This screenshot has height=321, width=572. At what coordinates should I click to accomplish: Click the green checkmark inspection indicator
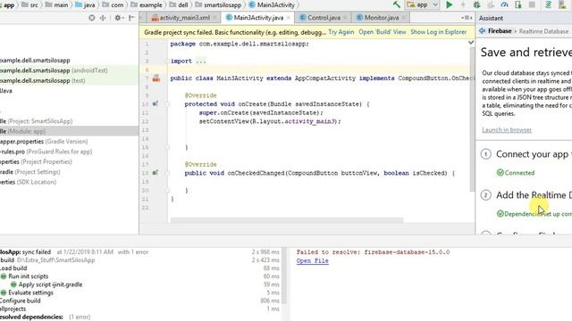tap(471, 43)
